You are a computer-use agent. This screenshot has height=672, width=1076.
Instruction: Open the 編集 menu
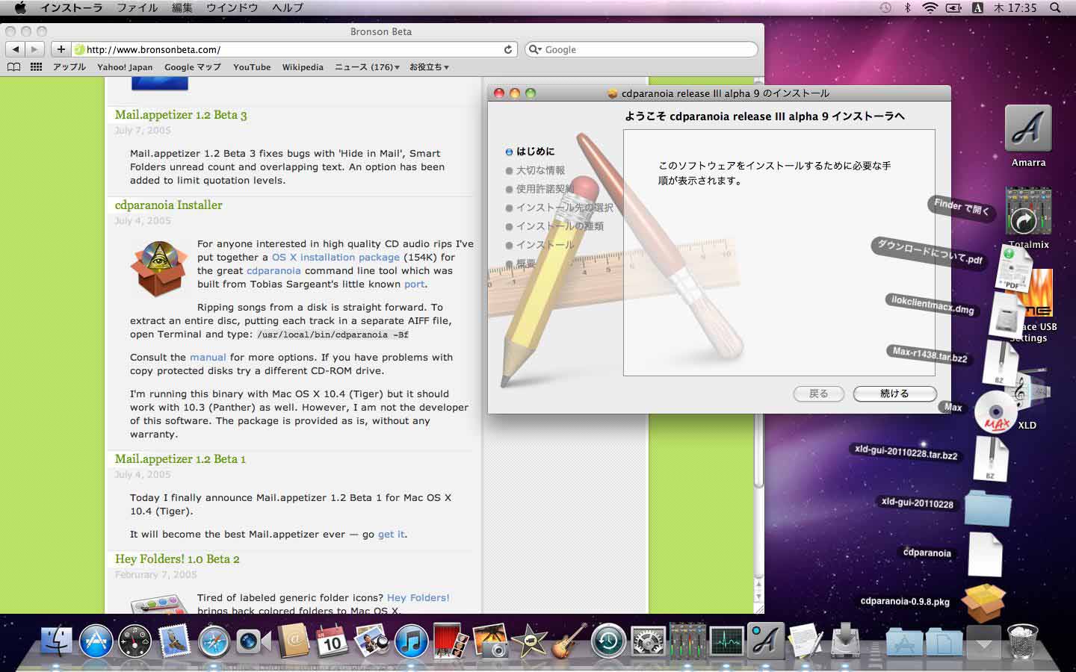coord(182,7)
